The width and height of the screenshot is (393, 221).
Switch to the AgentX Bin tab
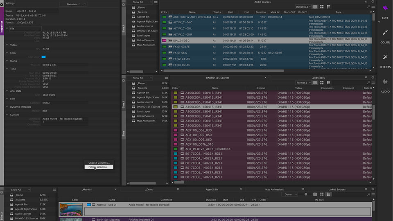click(212, 189)
